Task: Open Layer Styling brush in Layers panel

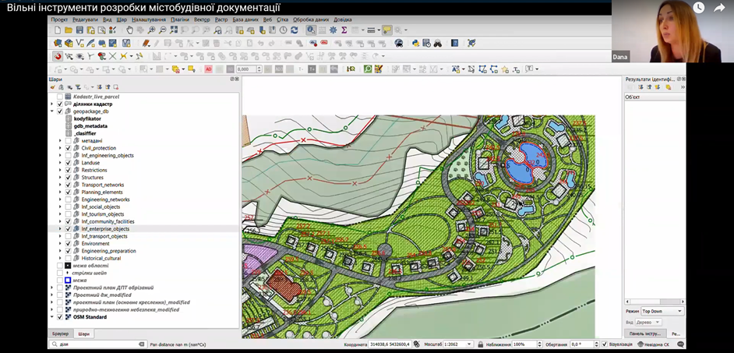Action: point(53,87)
